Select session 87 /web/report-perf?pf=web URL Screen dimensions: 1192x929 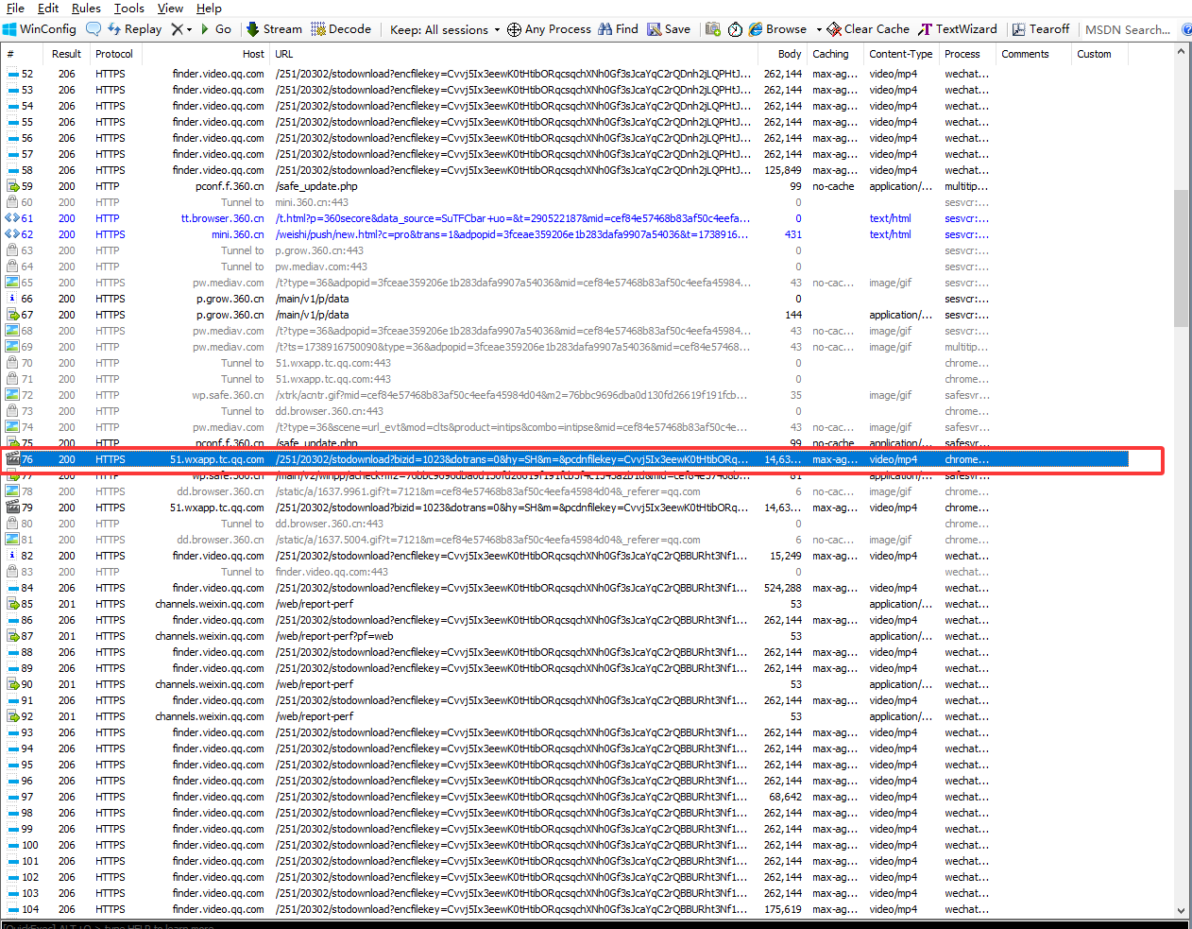tap(334, 636)
